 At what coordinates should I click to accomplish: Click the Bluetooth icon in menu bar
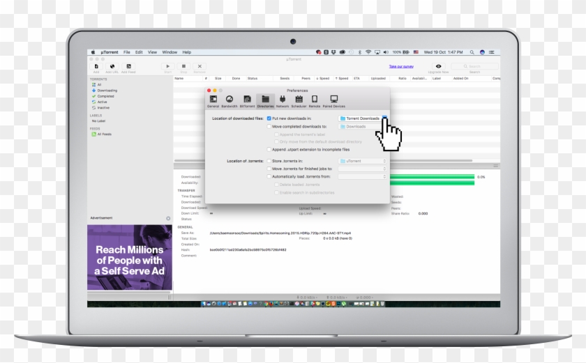(x=360, y=52)
